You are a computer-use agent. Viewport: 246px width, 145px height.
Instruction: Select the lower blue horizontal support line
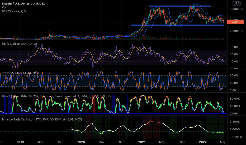coord(177,25)
